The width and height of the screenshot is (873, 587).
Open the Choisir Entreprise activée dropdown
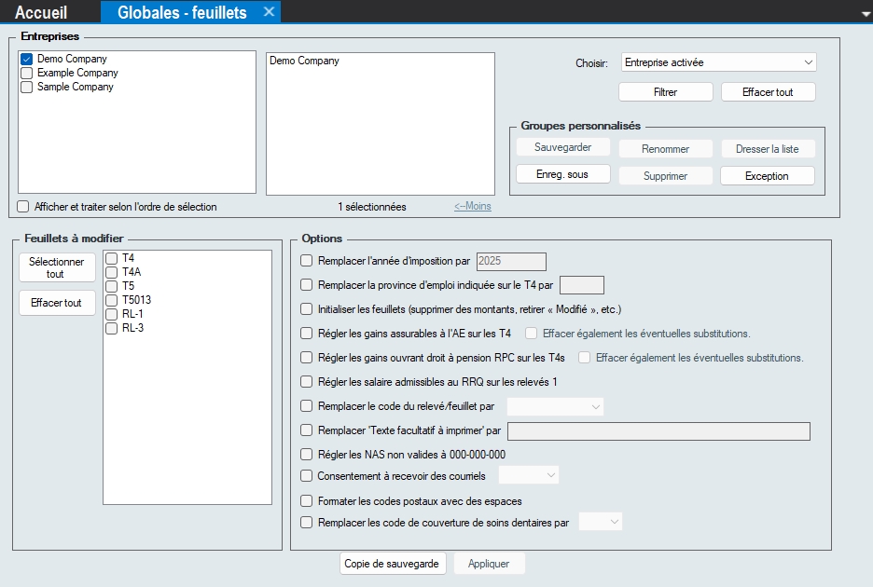[x=718, y=62]
